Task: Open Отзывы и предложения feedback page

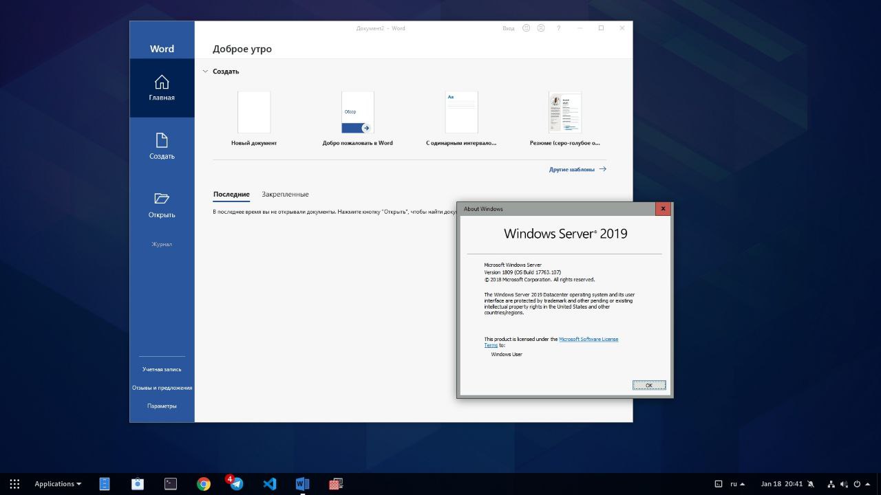Action: pyautogui.click(x=162, y=388)
